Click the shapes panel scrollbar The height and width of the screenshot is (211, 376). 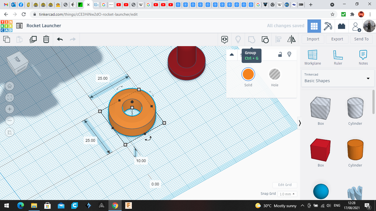374,102
